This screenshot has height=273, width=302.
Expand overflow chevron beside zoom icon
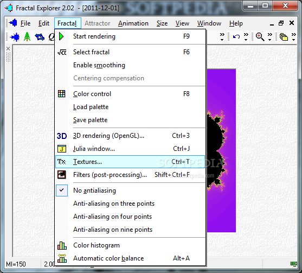coord(270,36)
